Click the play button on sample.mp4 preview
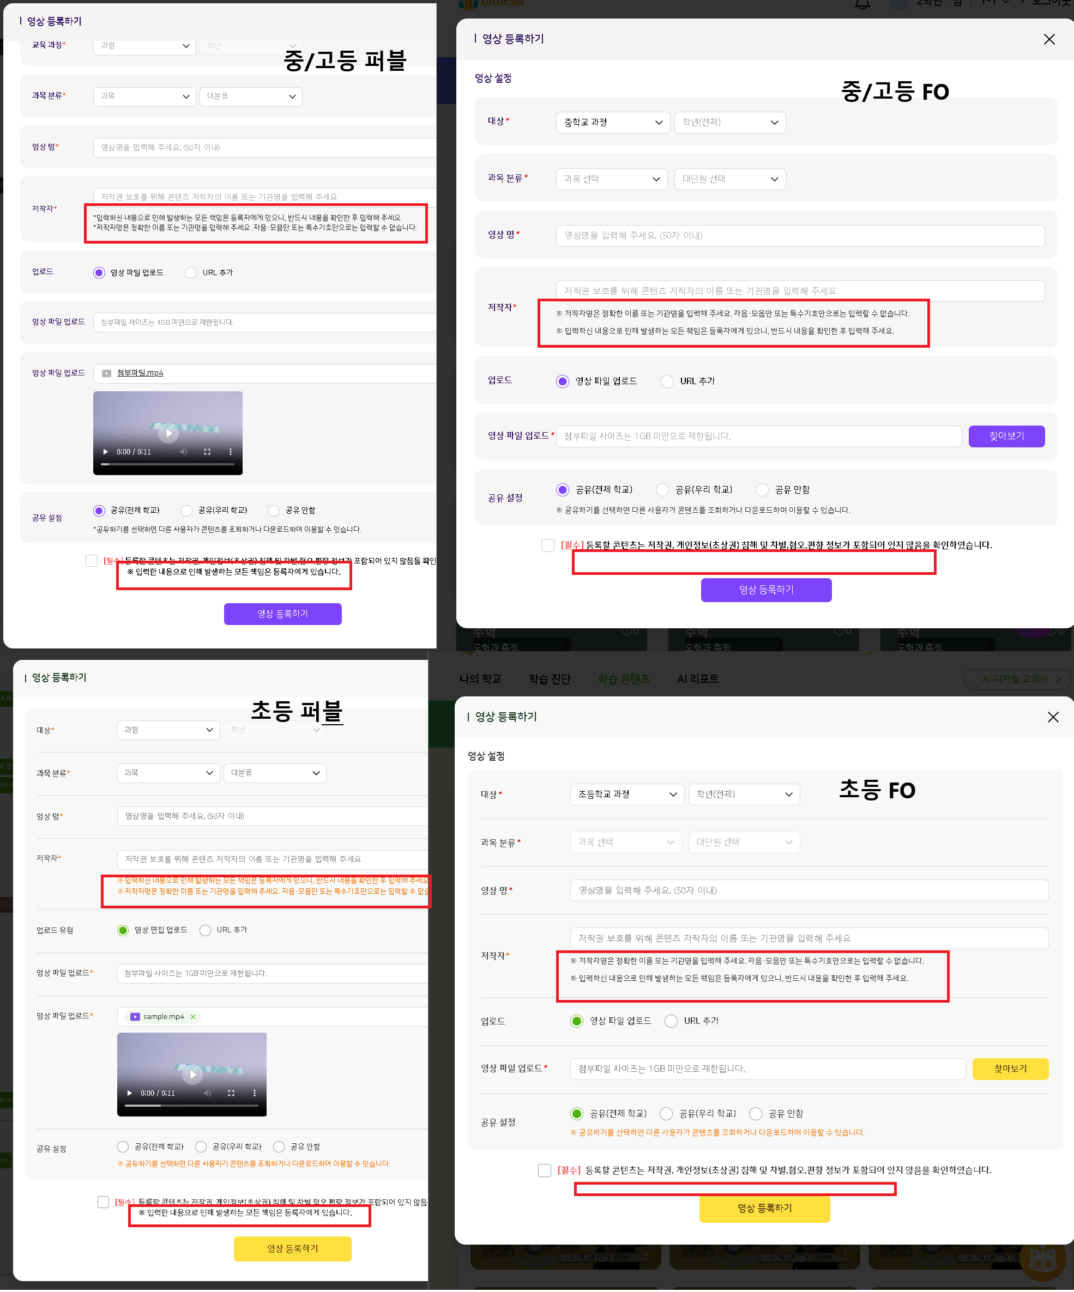Image resolution: width=1074 pixels, height=1292 pixels. coord(192,1074)
